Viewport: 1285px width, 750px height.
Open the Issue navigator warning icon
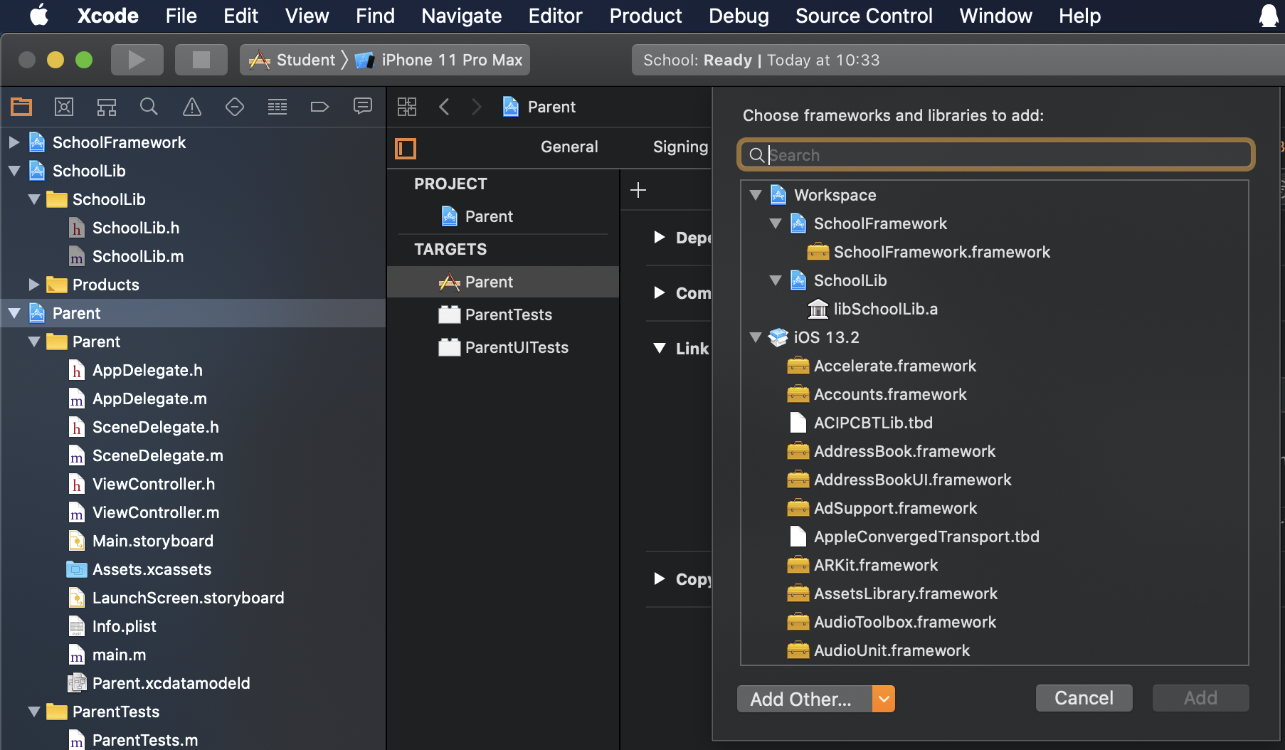[x=192, y=107]
